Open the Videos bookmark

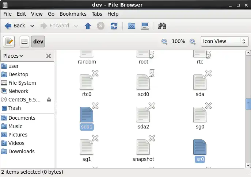(27, 143)
